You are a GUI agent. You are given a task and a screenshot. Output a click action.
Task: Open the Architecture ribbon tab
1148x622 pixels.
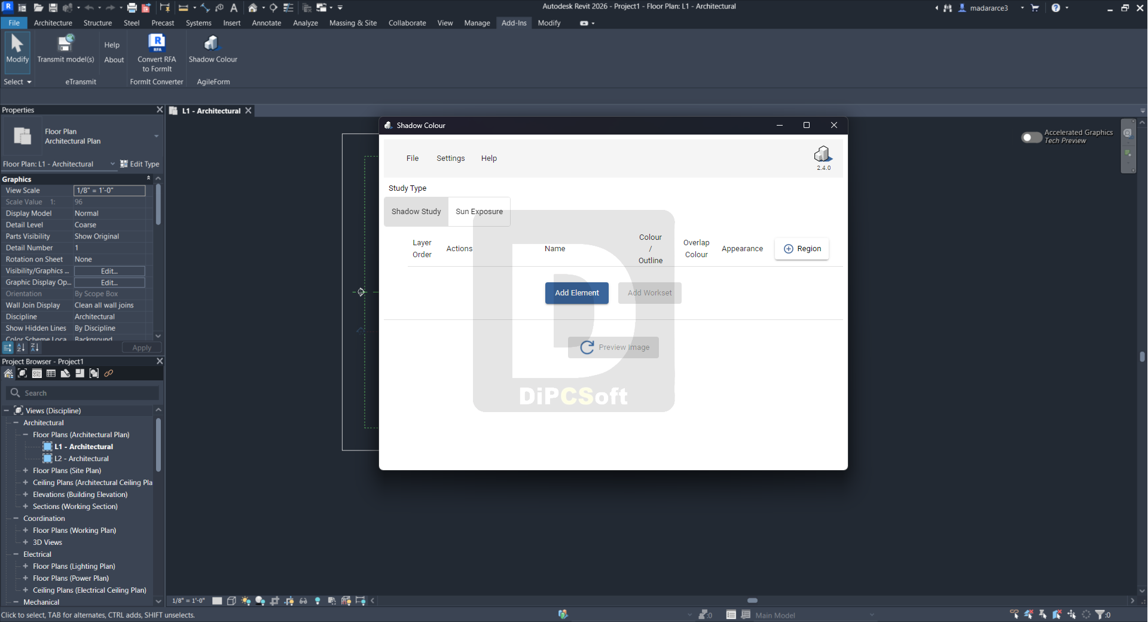tap(53, 23)
